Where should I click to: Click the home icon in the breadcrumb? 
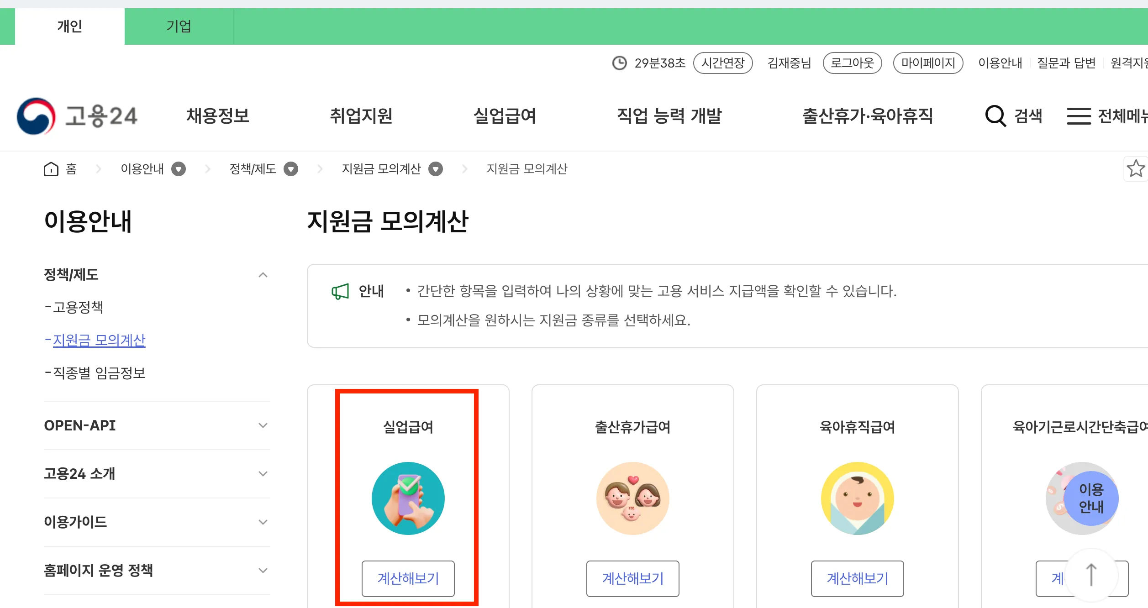point(52,168)
